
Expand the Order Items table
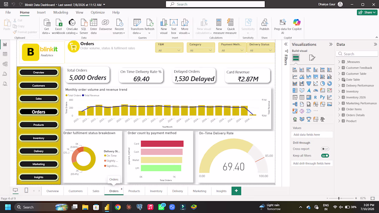pyautogui.click(x=339, y=109)
